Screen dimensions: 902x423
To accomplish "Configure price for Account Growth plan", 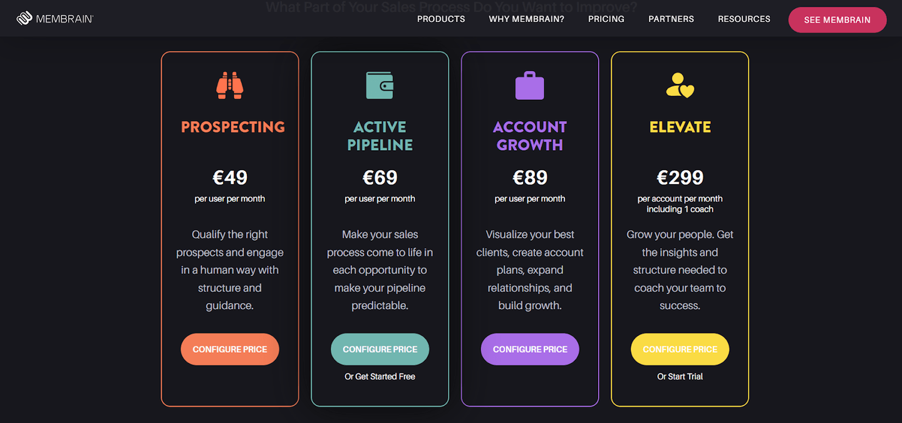I will click(530, 349).
